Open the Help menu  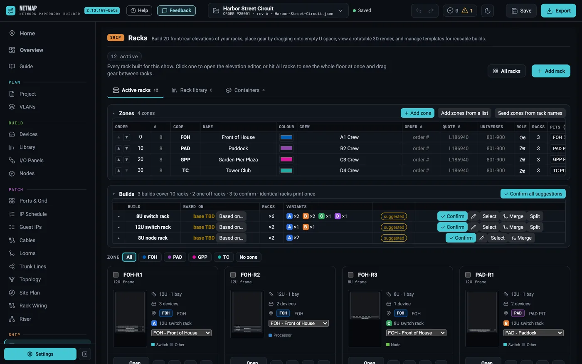click(139, 11)
